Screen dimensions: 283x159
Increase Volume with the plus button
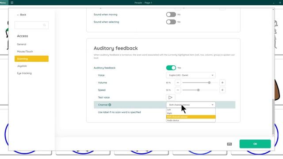point(222,83)
